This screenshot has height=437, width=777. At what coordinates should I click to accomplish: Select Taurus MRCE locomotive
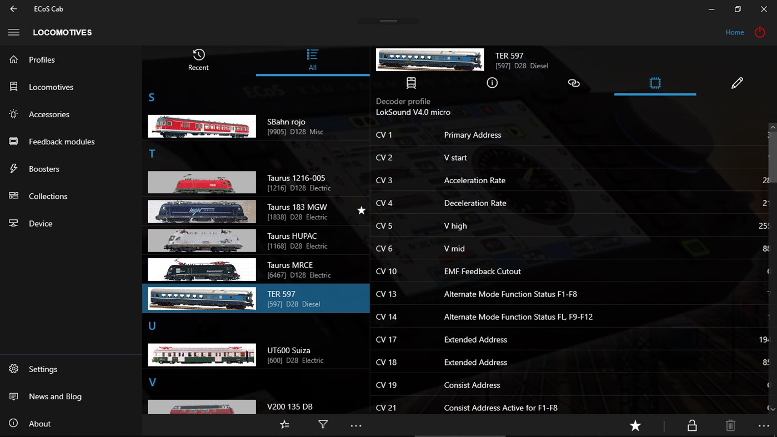tap(256, 269)
